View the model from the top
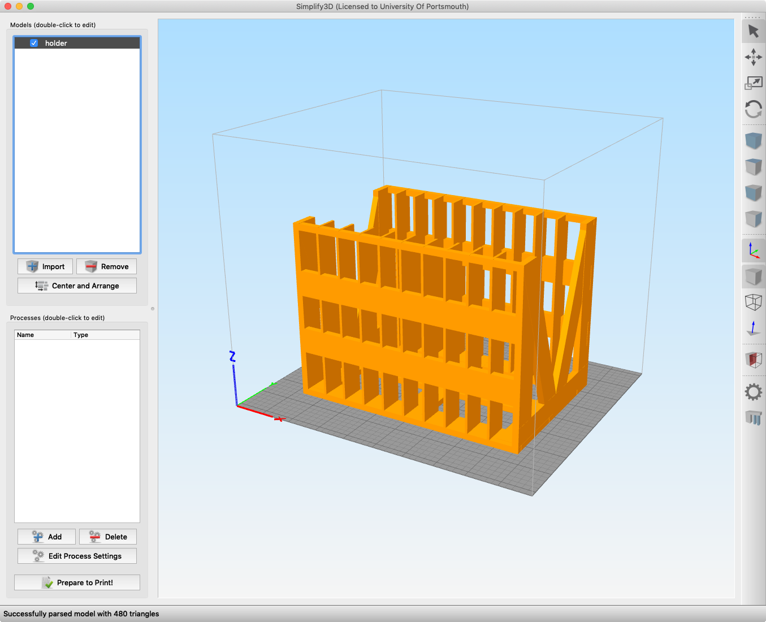This screenshot has width=766, height=622. [754, 166]
